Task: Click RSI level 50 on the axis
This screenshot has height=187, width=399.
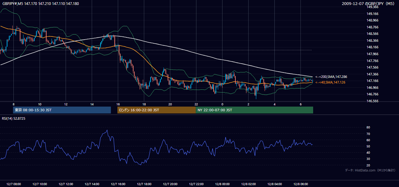Action: tap(368, 146)
